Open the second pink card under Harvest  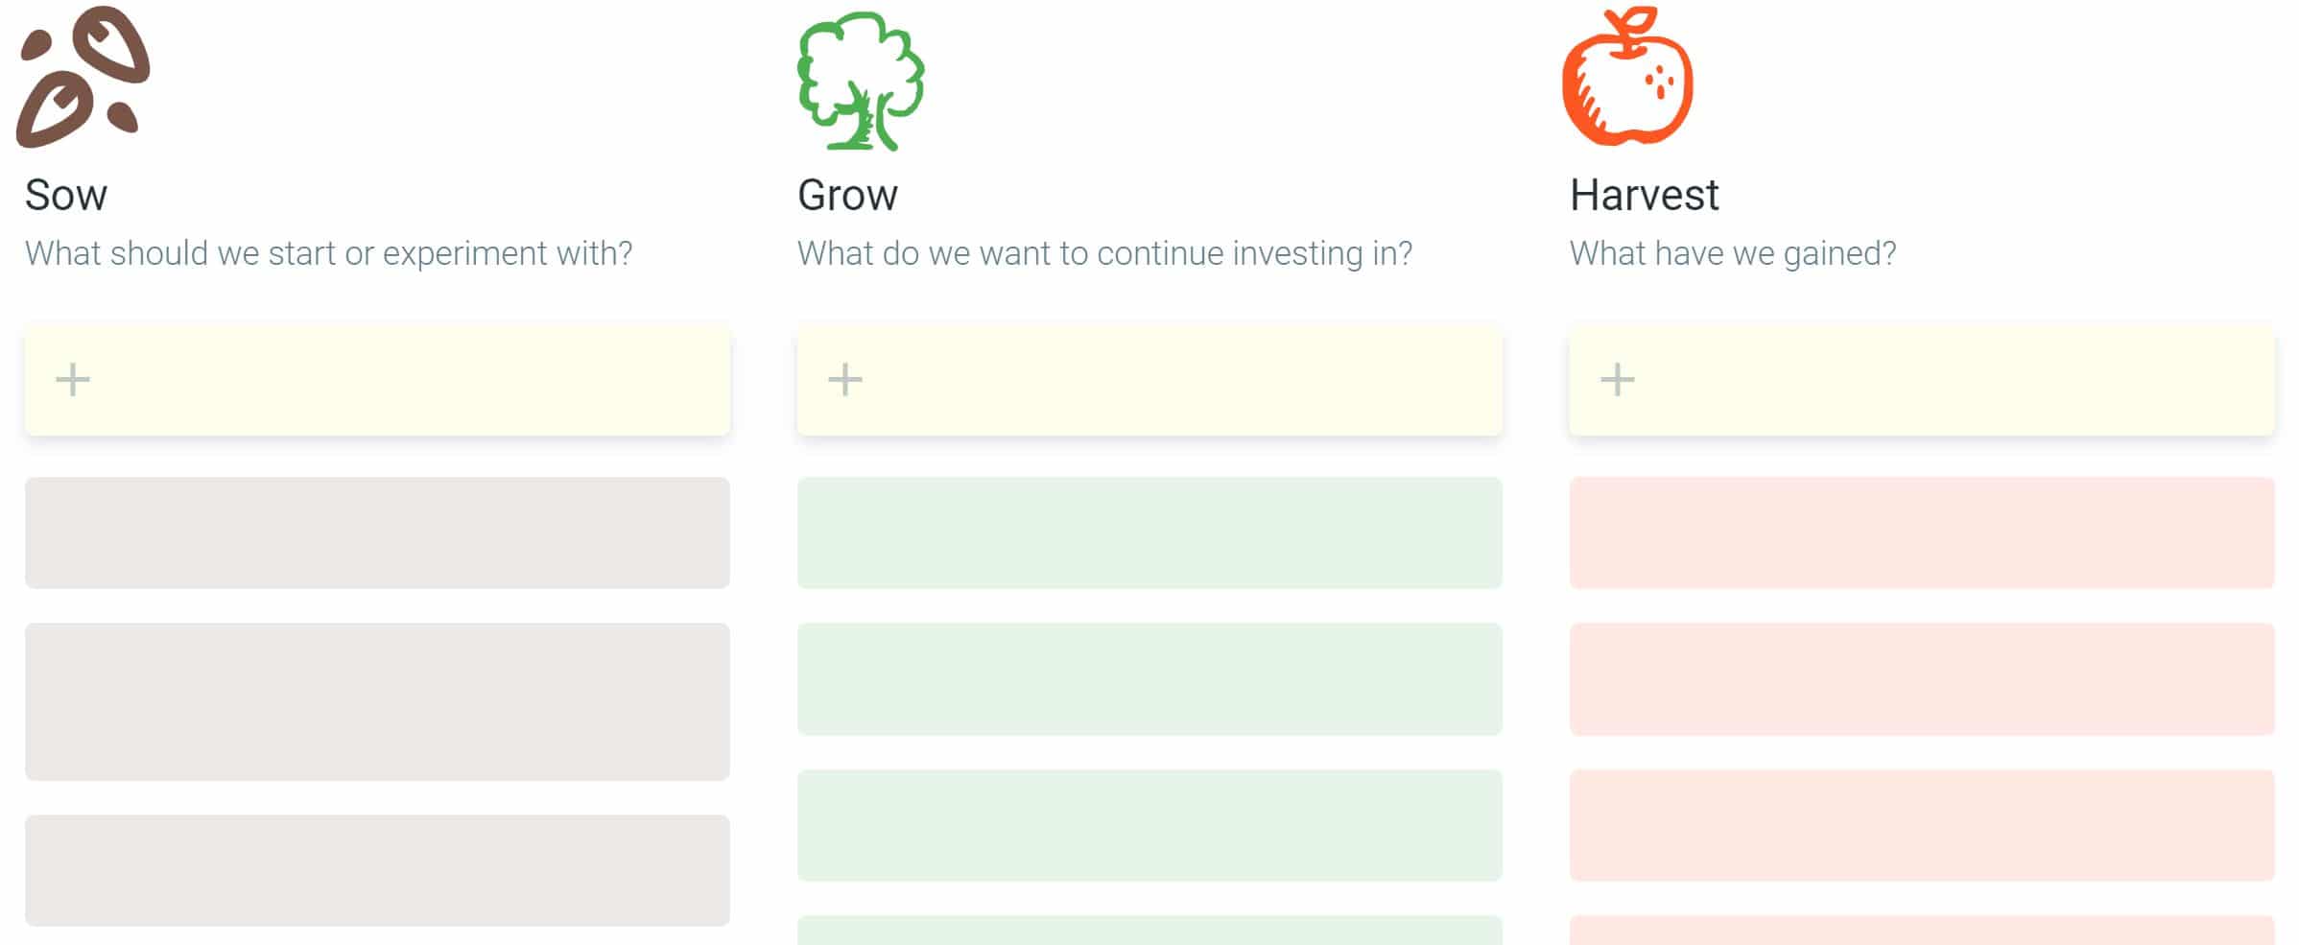coord(1922,679)
